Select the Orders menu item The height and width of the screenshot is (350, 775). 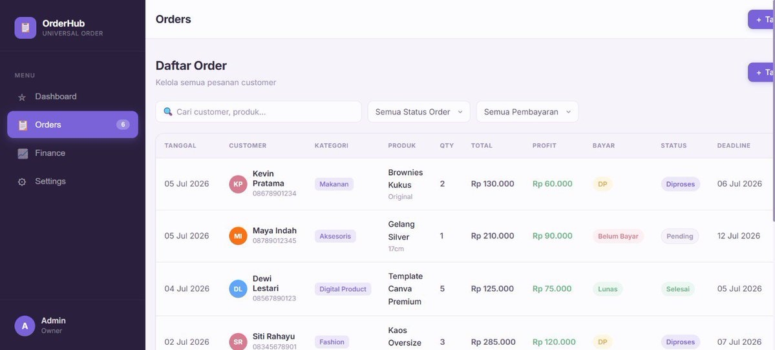[72, 125]
